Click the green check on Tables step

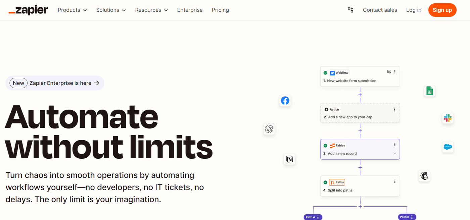tap(325, 146)
